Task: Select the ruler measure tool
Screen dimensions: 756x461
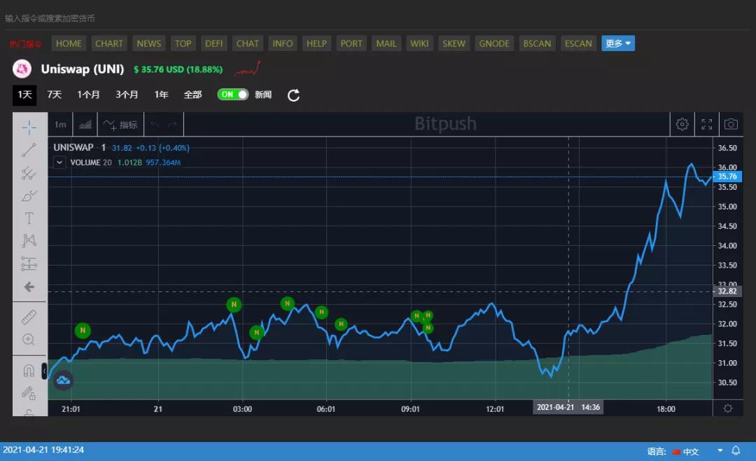Action: pyautogui.click(x=29, y=317)
